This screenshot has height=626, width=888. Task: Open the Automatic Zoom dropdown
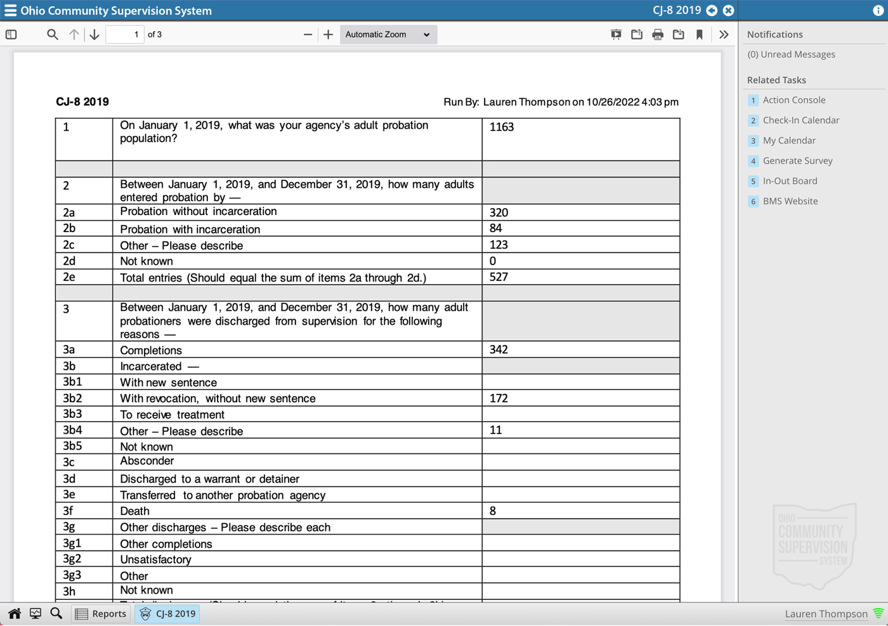click(388, 34)
